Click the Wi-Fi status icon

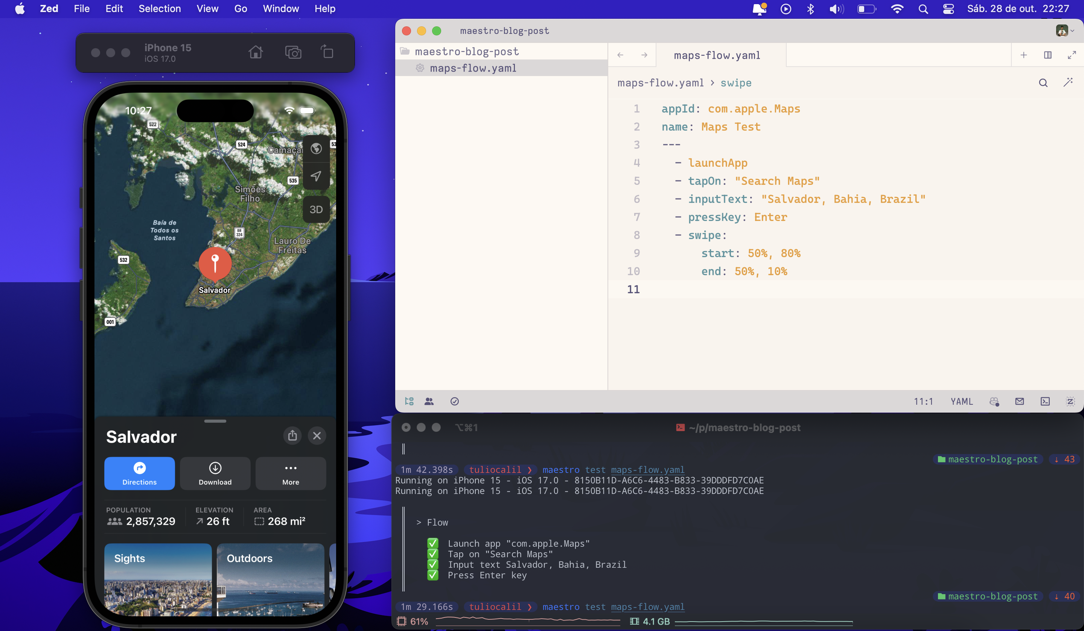pyautogui.click(x=897, y=9)
